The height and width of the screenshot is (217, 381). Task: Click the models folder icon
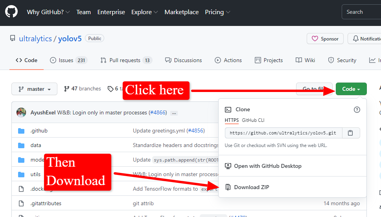[x=21, y=160]
